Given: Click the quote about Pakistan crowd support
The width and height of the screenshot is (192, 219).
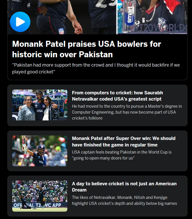Looking at the screenshot, I should (96, 68).
